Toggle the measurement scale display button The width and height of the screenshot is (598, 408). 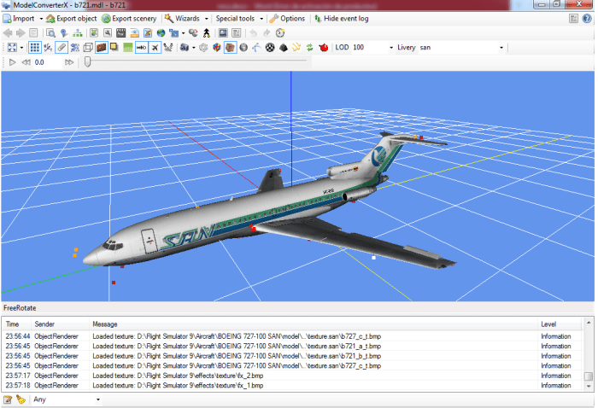142,48
